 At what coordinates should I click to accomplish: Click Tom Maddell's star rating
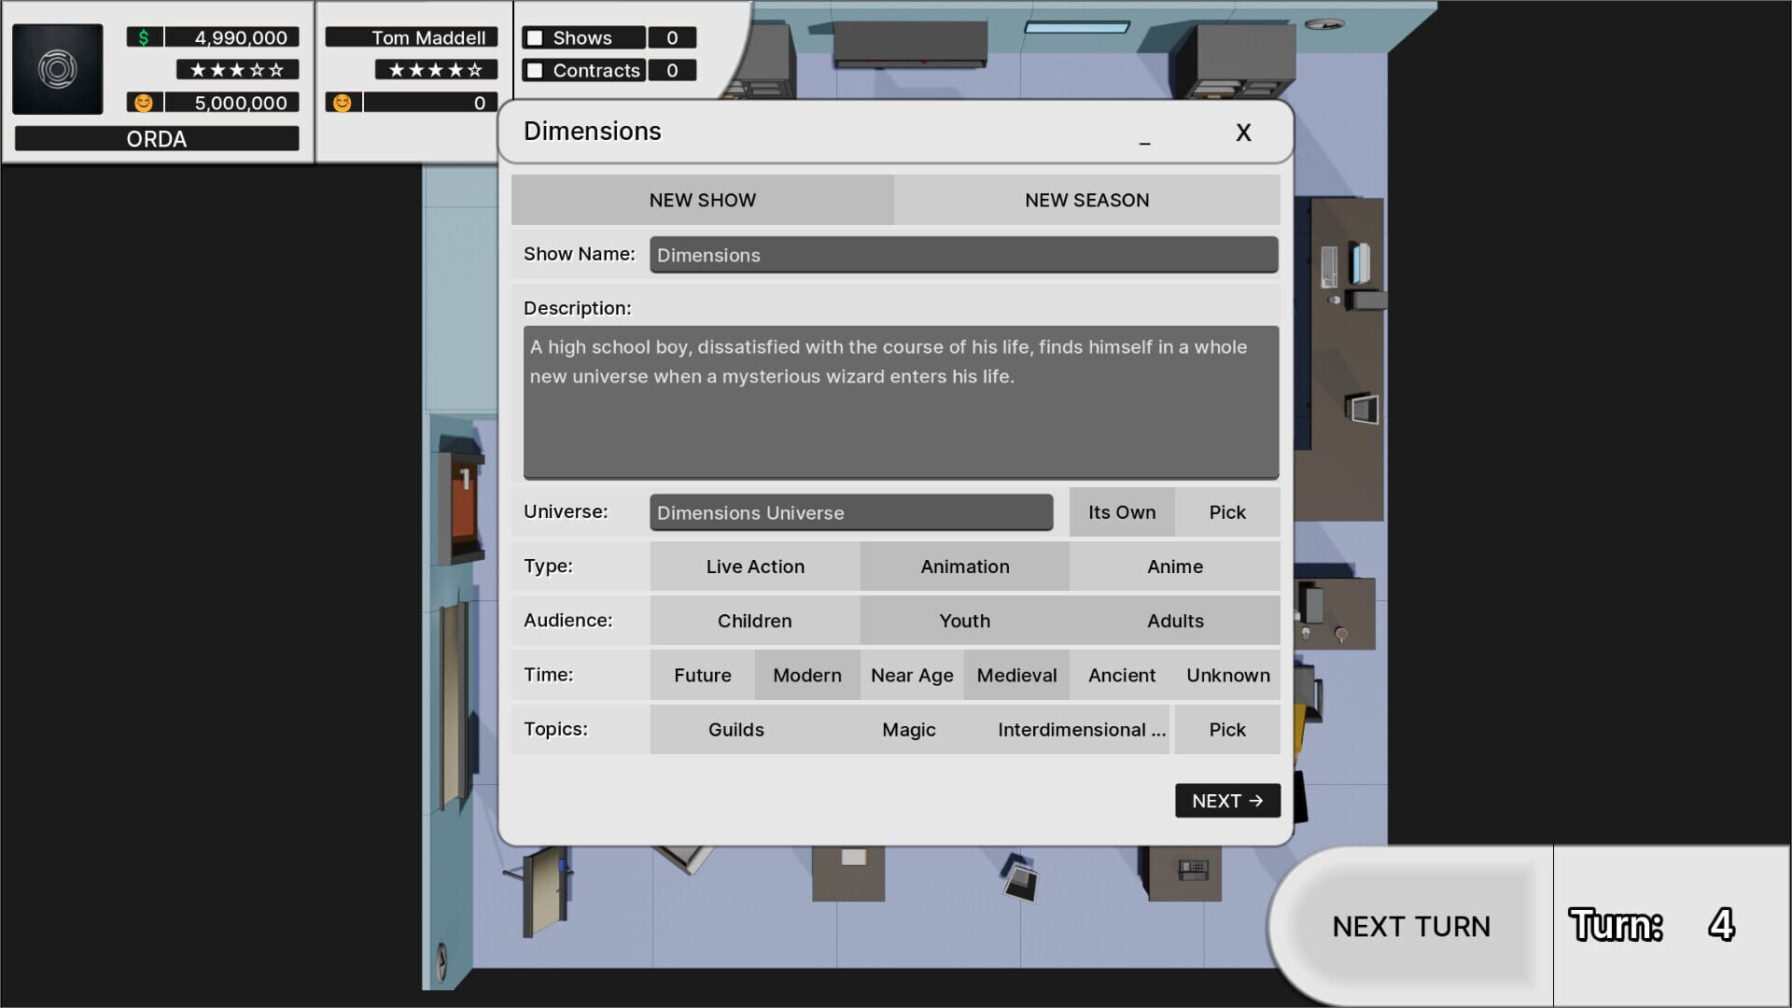click(x=435, y=68)
